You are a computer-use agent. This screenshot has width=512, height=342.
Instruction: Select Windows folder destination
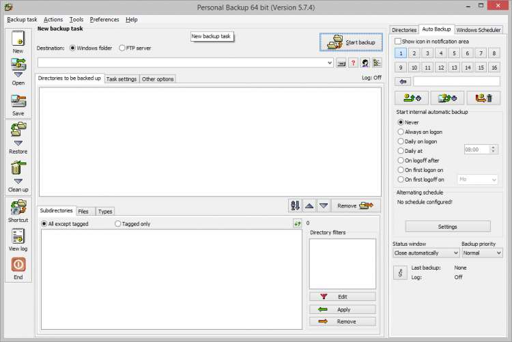click(91, 48)
